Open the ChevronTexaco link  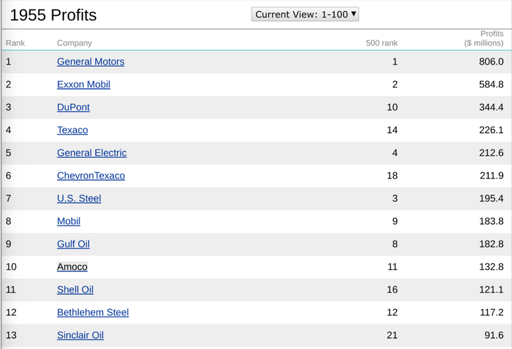(91, 175)
